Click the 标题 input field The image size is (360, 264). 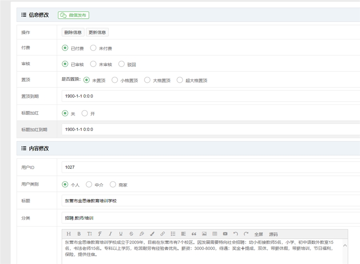pyautogui.click(x=208, y=201)
